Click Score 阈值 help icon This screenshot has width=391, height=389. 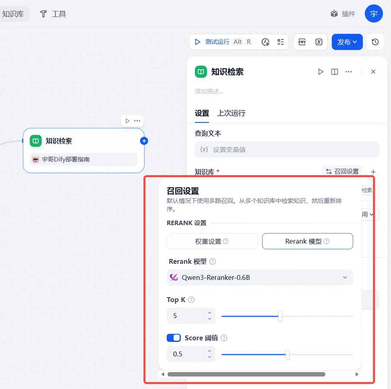tap(224, 338)
